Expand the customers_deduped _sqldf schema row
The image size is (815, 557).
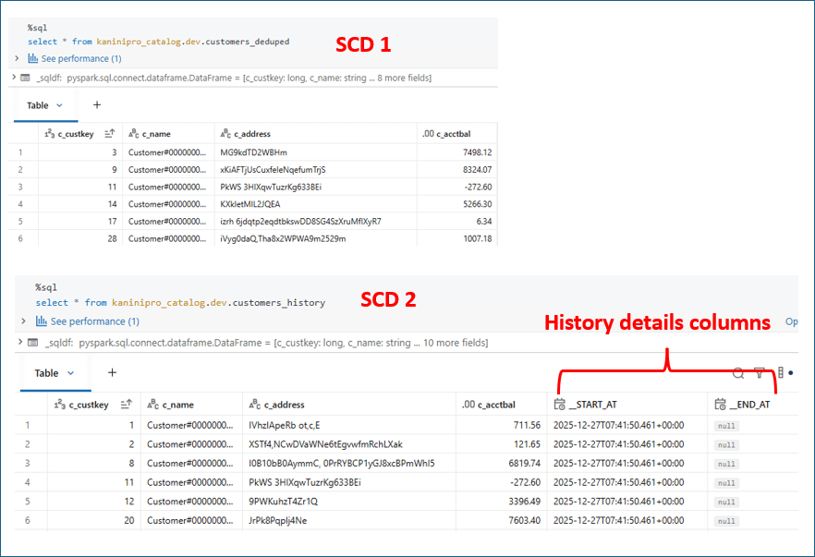click(14, 79)
